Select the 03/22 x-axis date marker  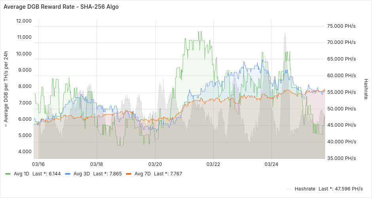click(x=213, y=164)
